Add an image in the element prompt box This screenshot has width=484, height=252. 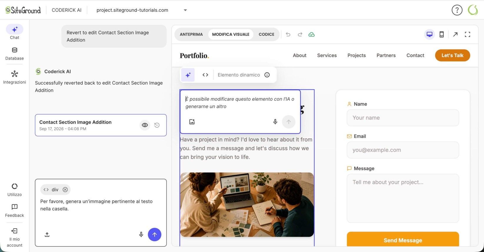click(x=192, y=122)
